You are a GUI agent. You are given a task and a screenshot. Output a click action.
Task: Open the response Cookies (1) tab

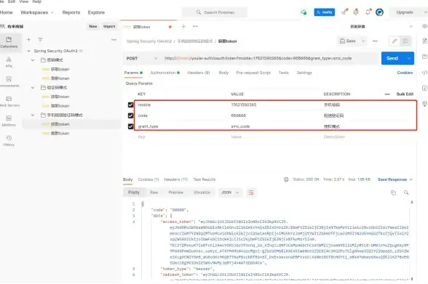tap(148, 179)
